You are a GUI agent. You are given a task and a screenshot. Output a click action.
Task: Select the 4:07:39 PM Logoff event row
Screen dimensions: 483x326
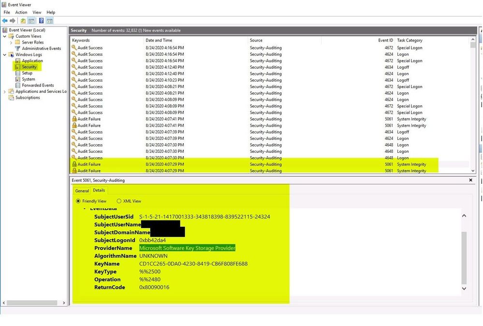tap(269, 132)
